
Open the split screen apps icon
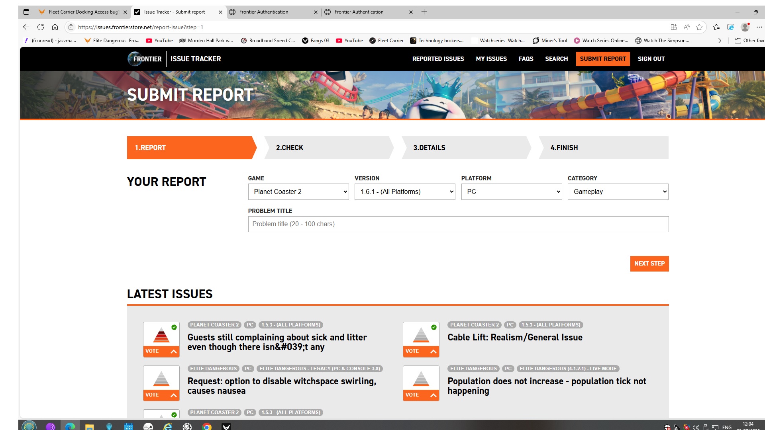coord(674,27)
